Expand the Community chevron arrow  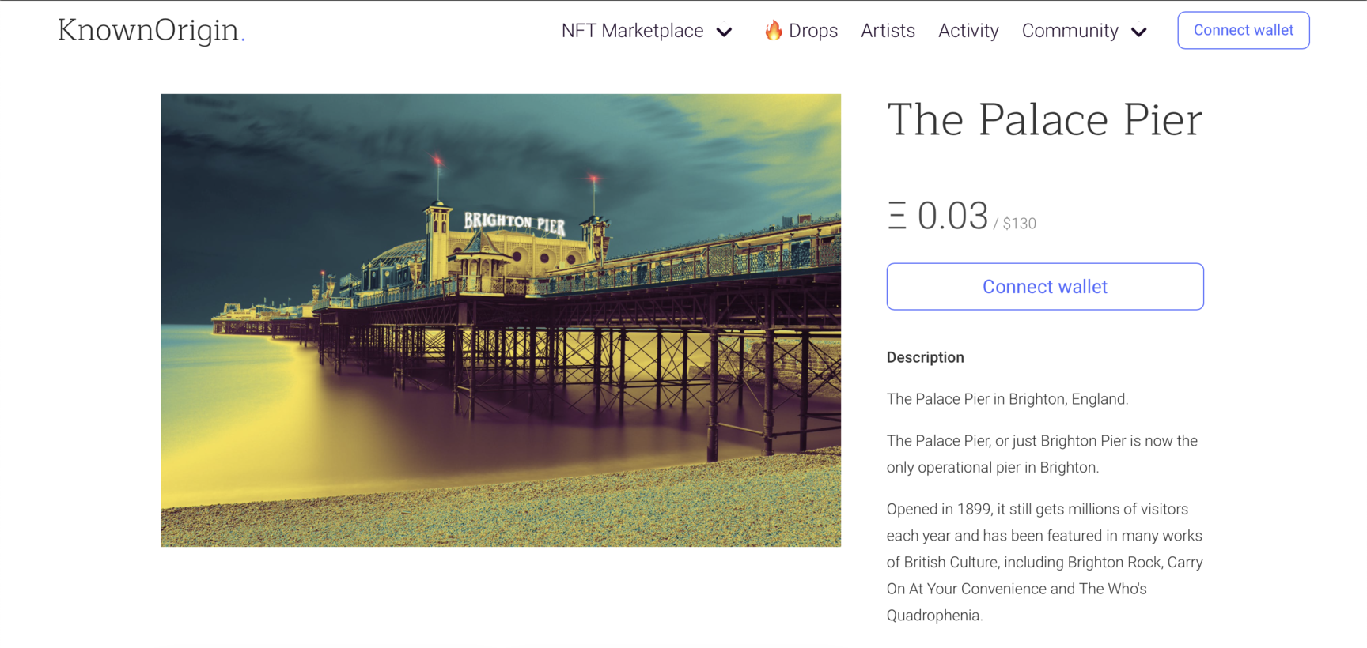click(x=1138, y=32)
